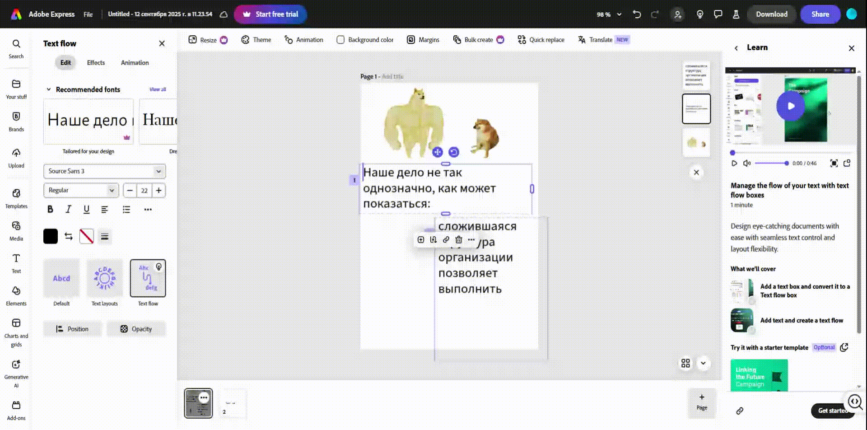Open the Generative AI panel
Screen dimensions: 867x430
pos(16,374)
